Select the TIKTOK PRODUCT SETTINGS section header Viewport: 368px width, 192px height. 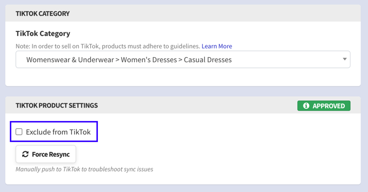coord(57,106)
